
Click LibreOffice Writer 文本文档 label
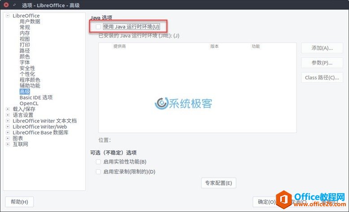pyautogui.click(x=44, y=121)
